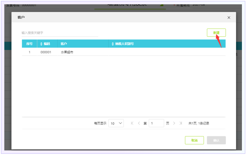Click the page number input field
This screenshot has width=247, height=155.
[x=156, y=123]
